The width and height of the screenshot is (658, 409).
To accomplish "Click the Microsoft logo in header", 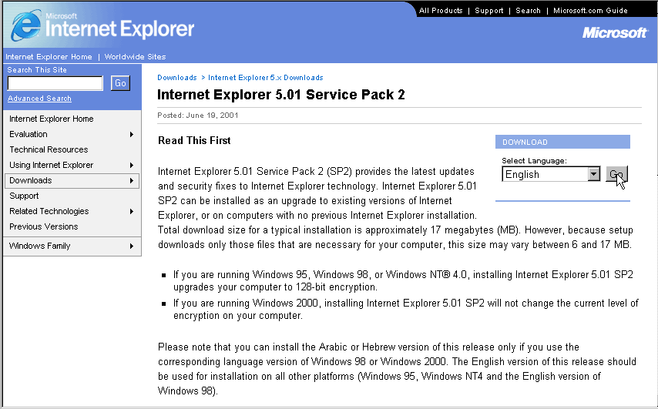I will point(615,32).
